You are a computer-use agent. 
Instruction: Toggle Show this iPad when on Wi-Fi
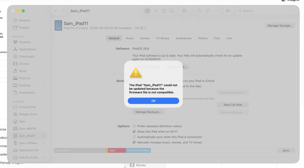pyautogui.click(x=134, y=132)
